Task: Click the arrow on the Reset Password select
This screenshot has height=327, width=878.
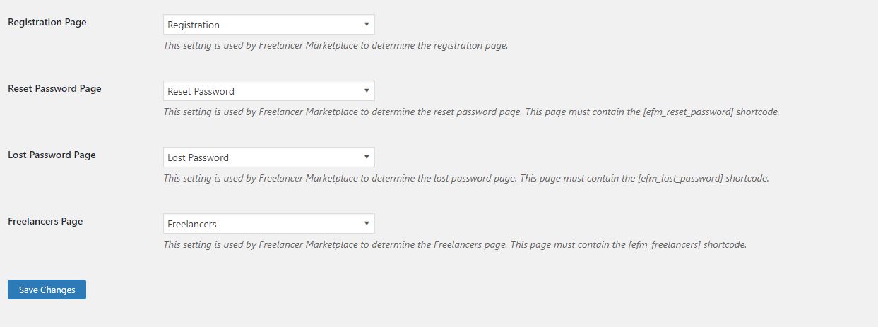Action: 367,91
